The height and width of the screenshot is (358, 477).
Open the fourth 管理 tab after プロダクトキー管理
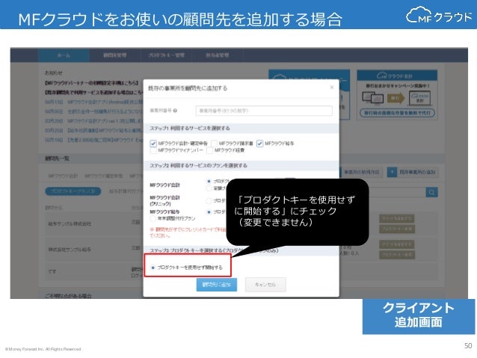pos(218,55)
